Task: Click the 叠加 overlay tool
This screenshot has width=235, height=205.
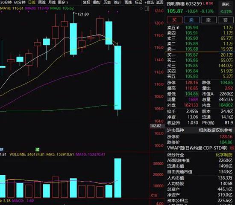Action: point(97,3)
